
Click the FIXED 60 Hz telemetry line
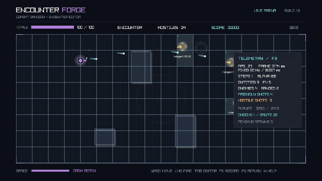(259, 70)
